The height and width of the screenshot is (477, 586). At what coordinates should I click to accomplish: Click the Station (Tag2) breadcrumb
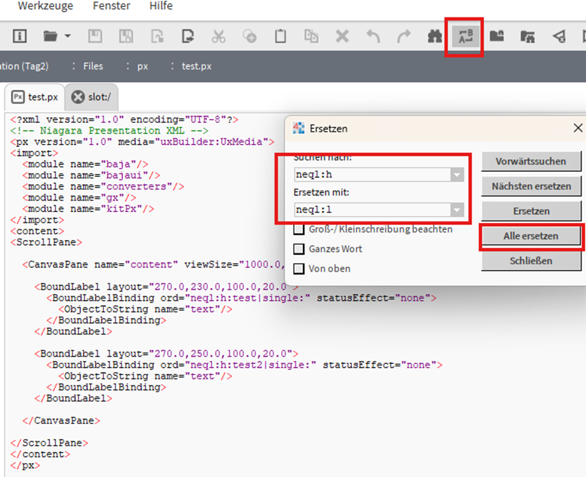click(x=24, y=66)
